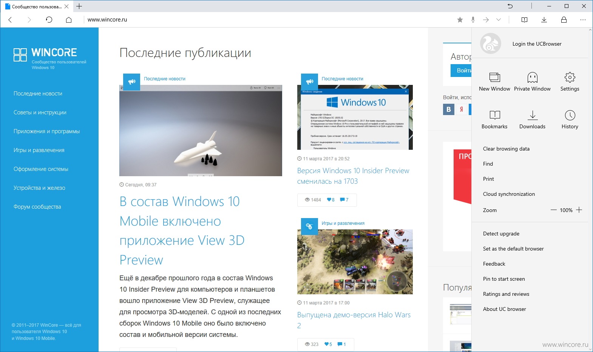The height and width of the screenshot is (352, 593).
Task: Click the undo closed tab icon
Action: pyautogui.click(x=510, y=6)
